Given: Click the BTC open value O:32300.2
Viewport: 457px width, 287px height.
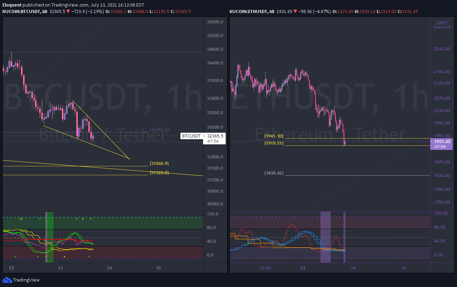Looking at the screenshot, I should pos(116,11).
